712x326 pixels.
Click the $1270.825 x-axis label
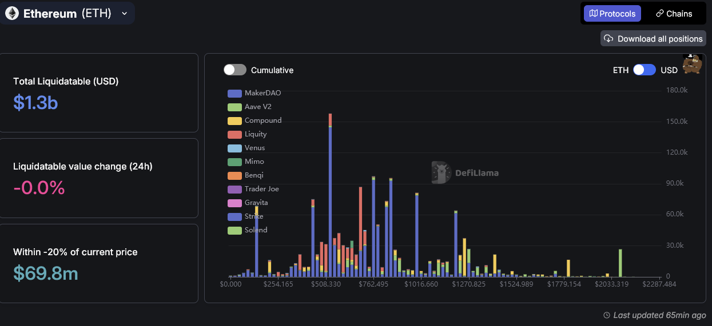pyautogui.click(x=468, y=284)
